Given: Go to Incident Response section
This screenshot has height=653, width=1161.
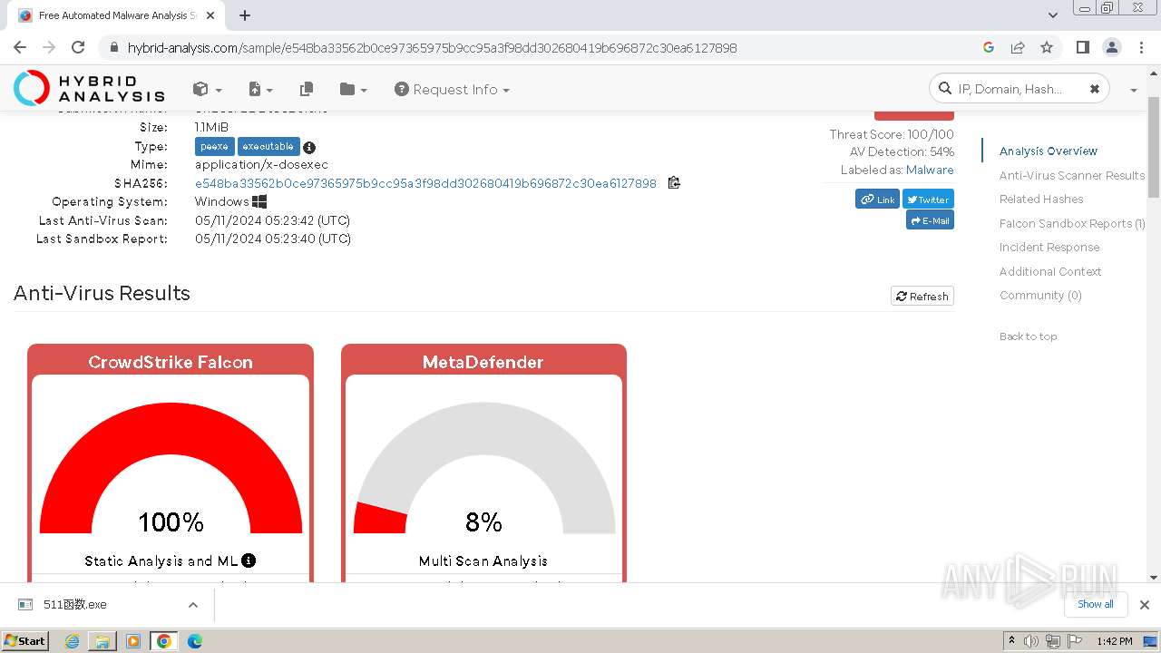Looking at the screenshot, I should (x=1049, y=247).
